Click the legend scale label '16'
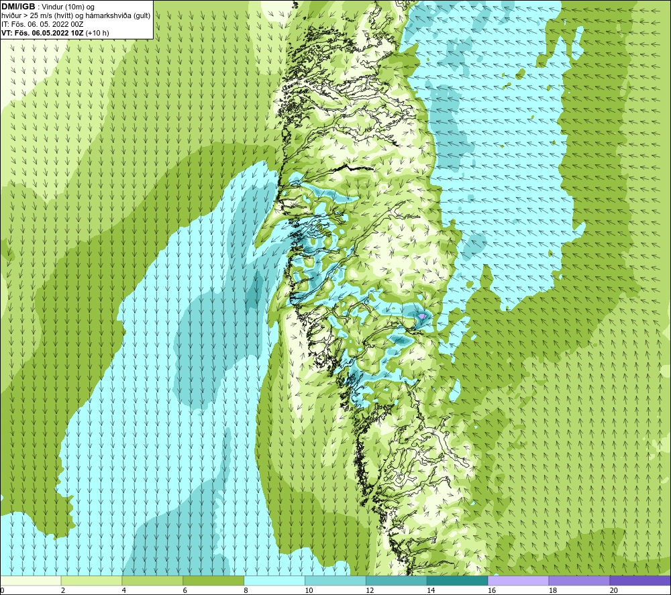Image resolution: width=671 pixels, height=595 pixels. [x=492, y=590]
